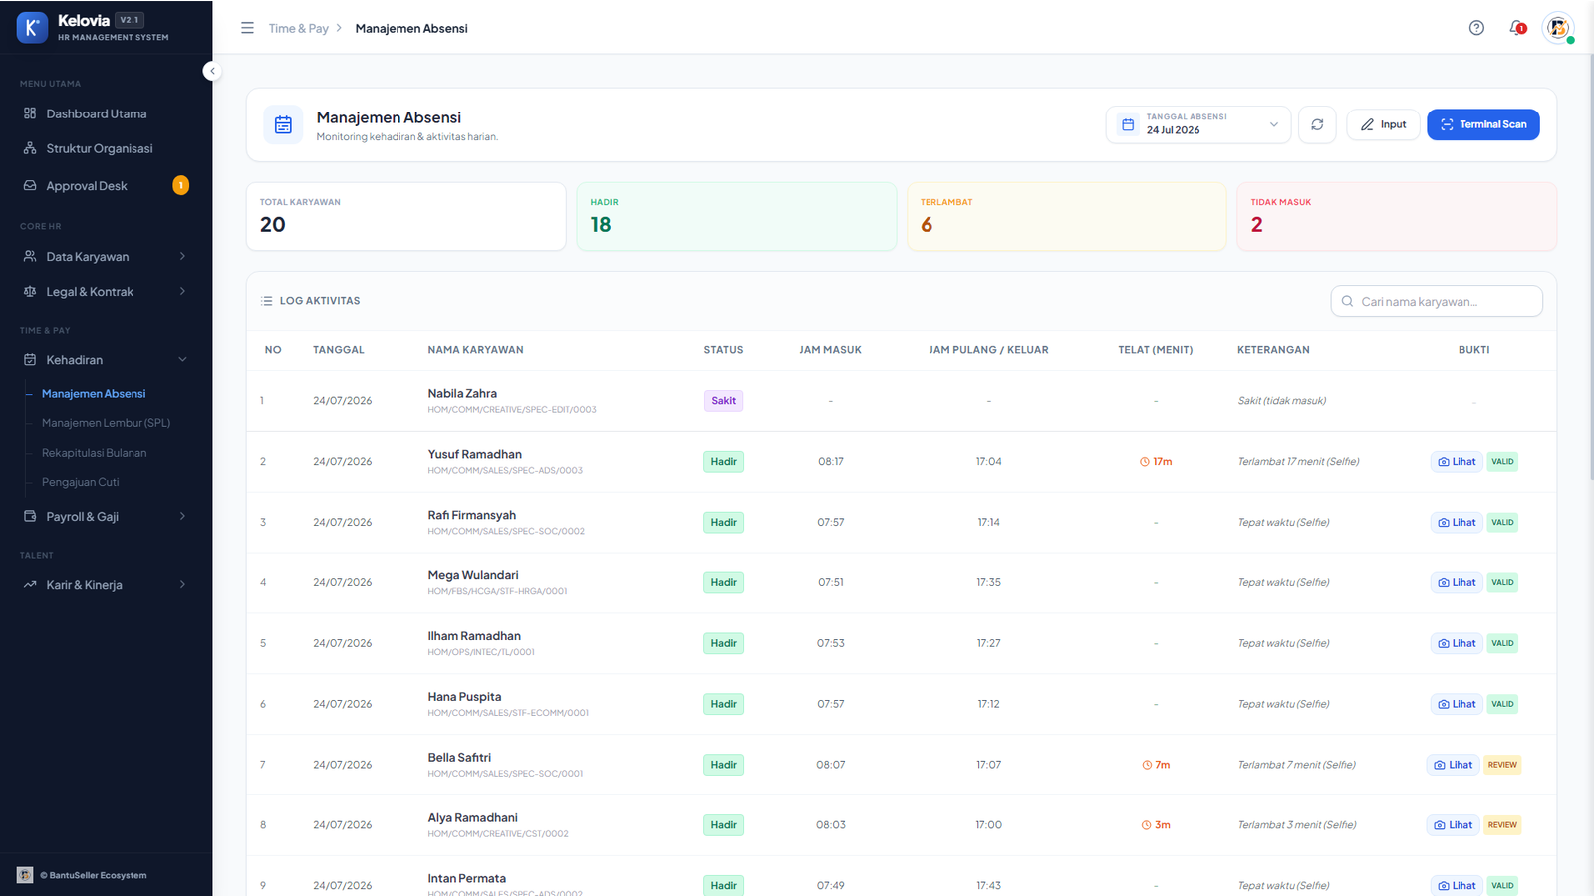Screen dimensions: 1594x896
Task: Click Lihat for Alya Ramadhani's evidence
Action: [1454, 825]
